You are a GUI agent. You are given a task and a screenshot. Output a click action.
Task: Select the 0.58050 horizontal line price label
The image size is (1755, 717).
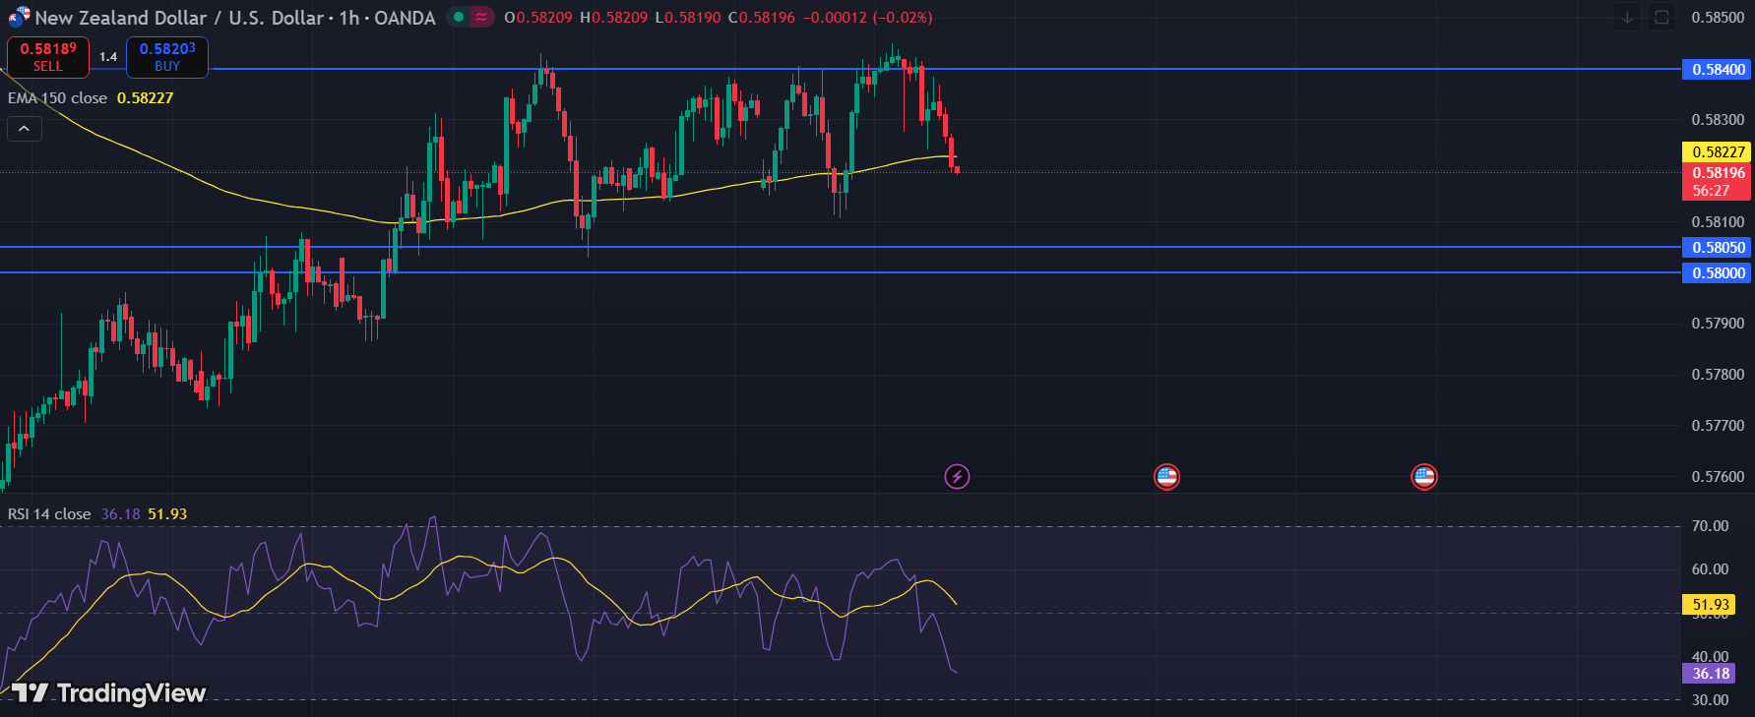pos(1718,248)
